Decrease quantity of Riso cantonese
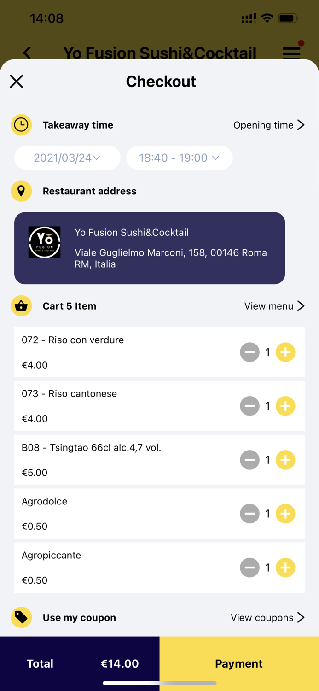This screenshot has height=691, width=319. point(250,406)
